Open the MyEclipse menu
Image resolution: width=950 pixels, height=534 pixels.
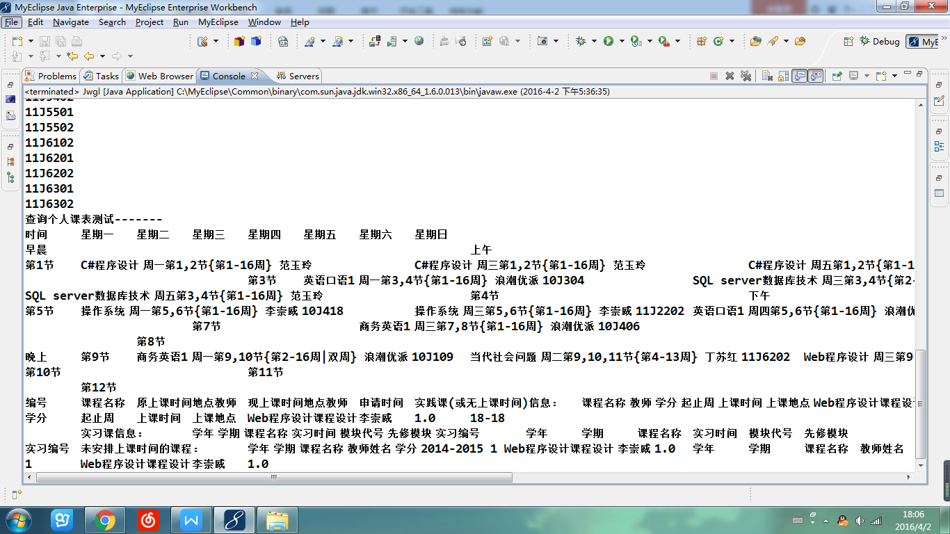pos(218,22)
